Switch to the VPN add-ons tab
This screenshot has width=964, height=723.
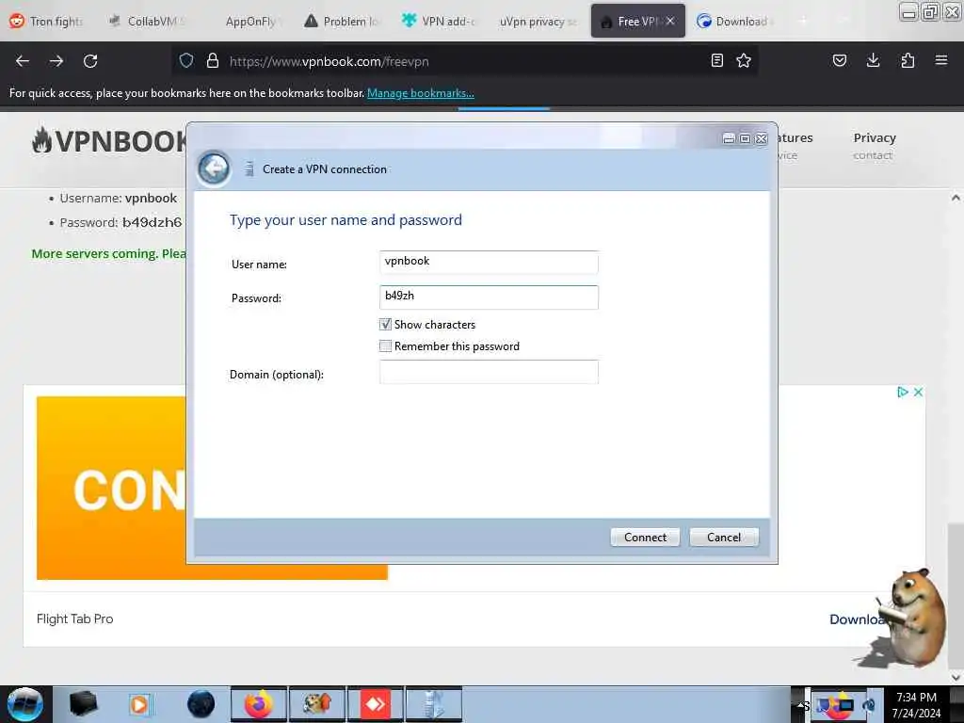[441, 21]
